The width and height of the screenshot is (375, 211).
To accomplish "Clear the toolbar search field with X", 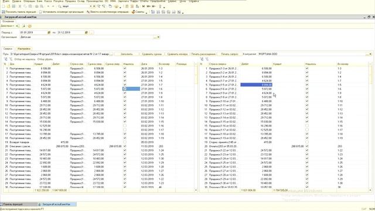I will point(94,6).
